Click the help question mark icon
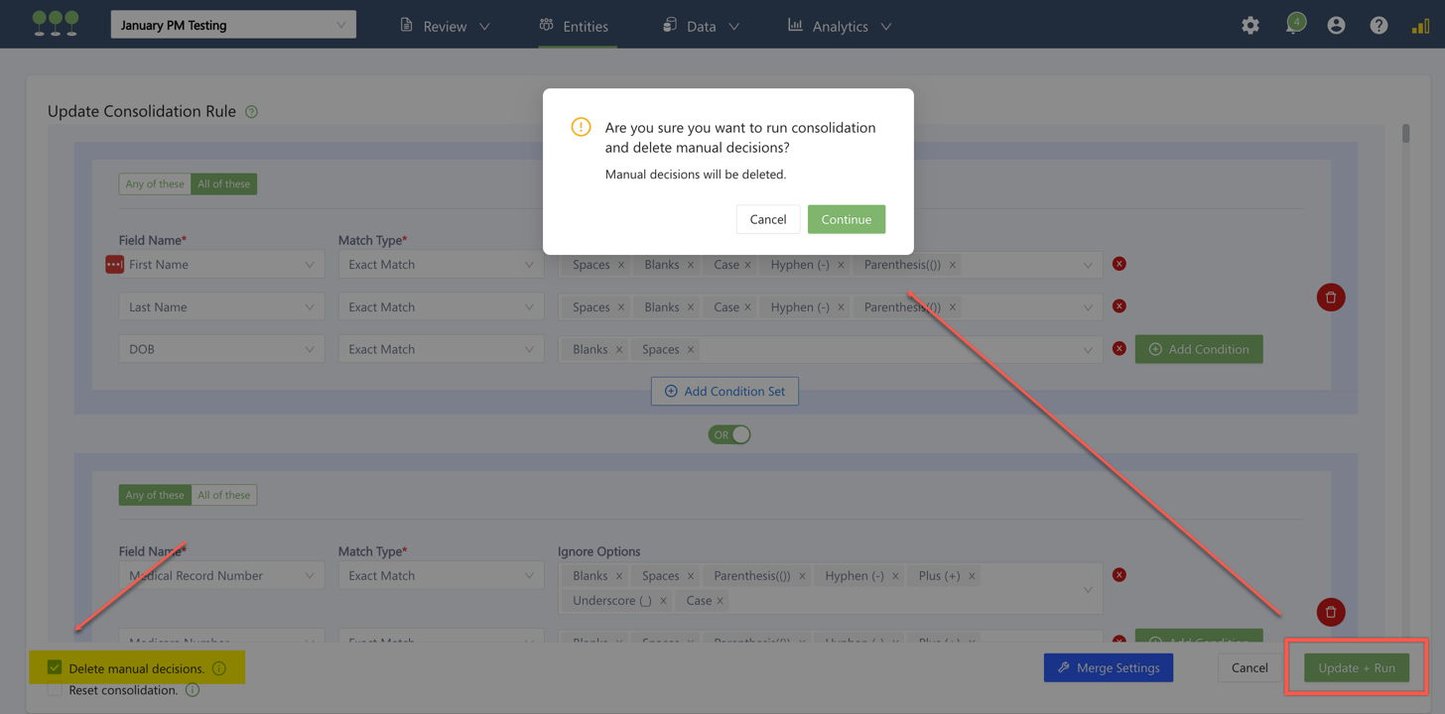1445x714 pixels. pos(1379,26)
